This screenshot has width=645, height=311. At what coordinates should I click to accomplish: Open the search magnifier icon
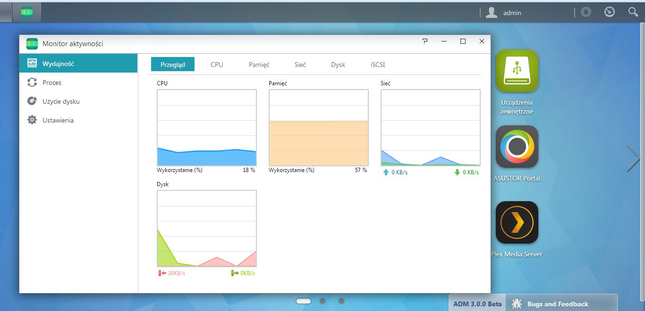(633, 12)
